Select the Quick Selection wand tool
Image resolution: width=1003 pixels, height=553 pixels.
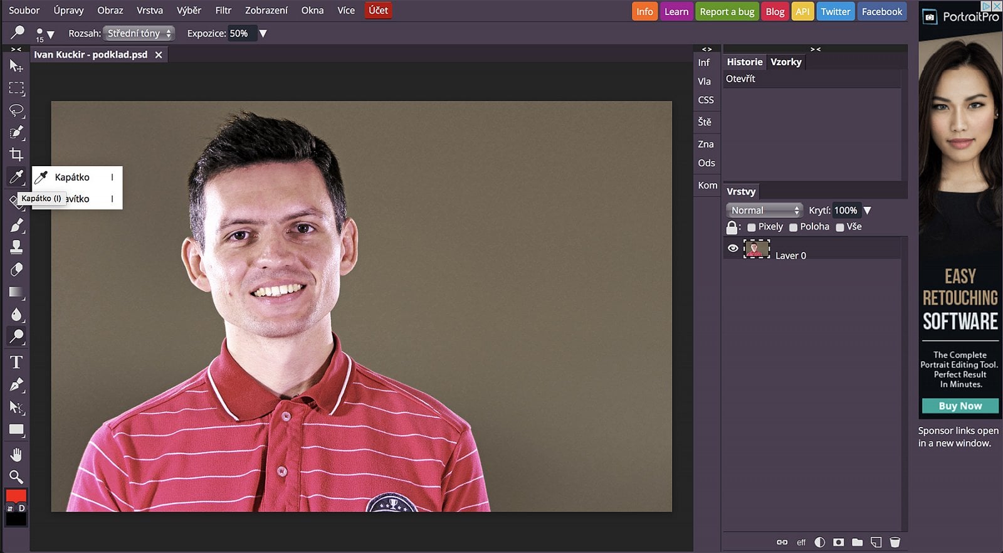tap(16, 132)
